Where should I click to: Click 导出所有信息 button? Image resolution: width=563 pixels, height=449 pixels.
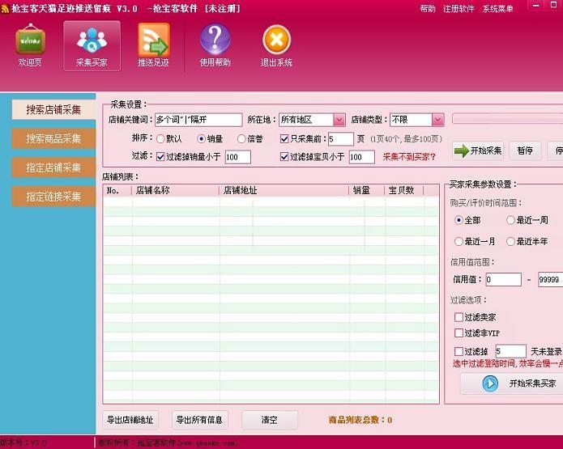199,420
